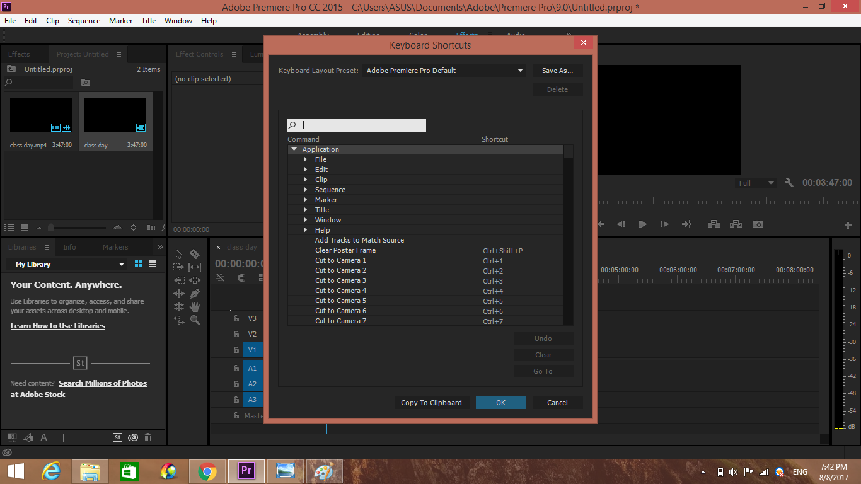Image resolution: width=861 pixels, height=484 pixels.
Task: Open File Explorer from taskbar
Action: (90, 471)
